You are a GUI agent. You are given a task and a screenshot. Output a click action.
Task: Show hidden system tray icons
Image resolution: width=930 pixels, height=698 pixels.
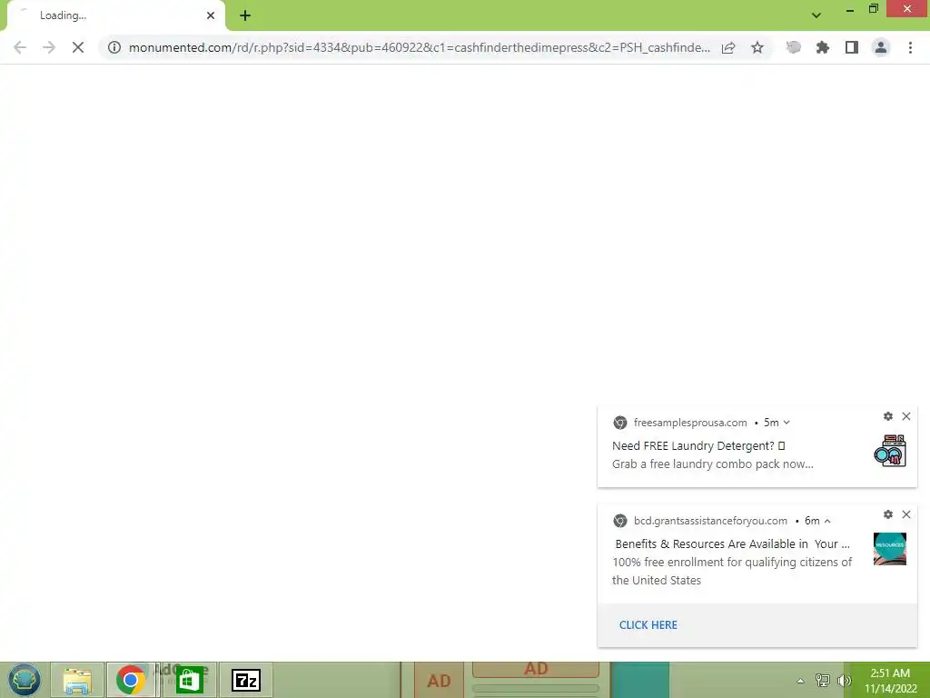[800, 681]
